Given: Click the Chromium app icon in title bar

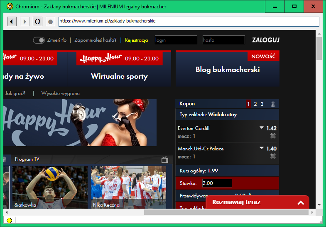Looking at the screenshot, I should click(10, 7).
